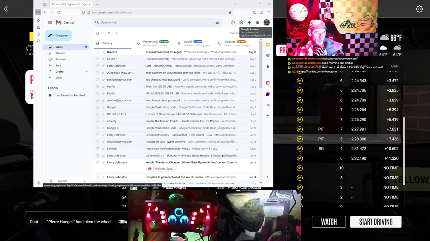Open Gmail support help icon
This screenshot has width=430, height=241.
click(232, 22)
